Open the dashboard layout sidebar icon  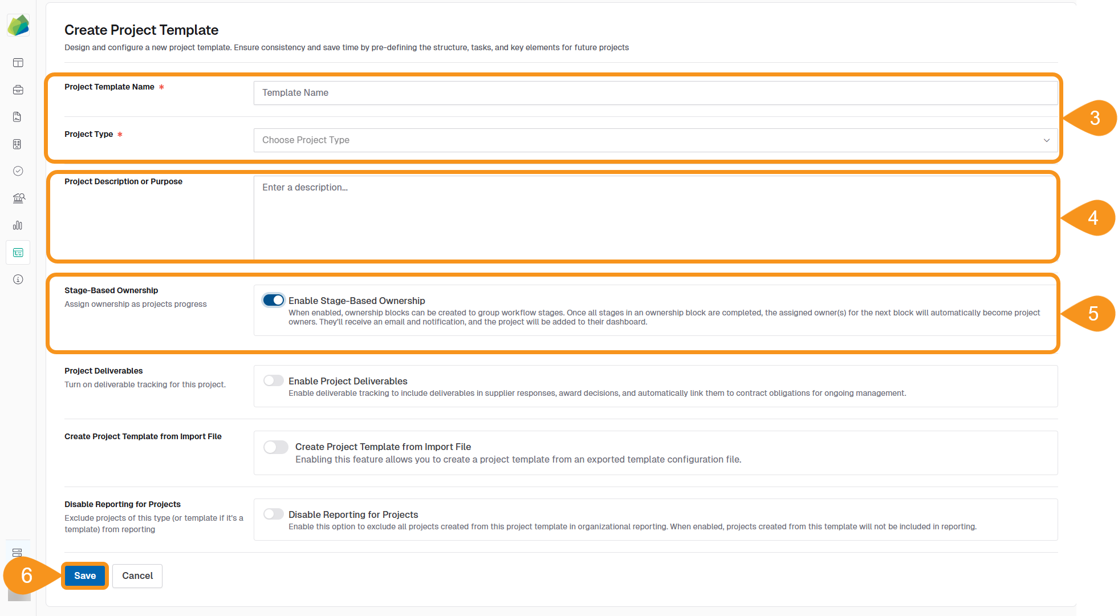[x=18, y=63]
